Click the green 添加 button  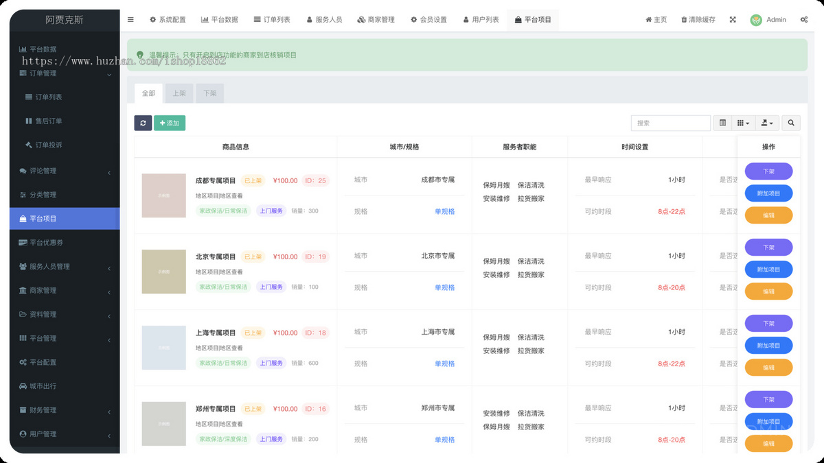(170, 123)
